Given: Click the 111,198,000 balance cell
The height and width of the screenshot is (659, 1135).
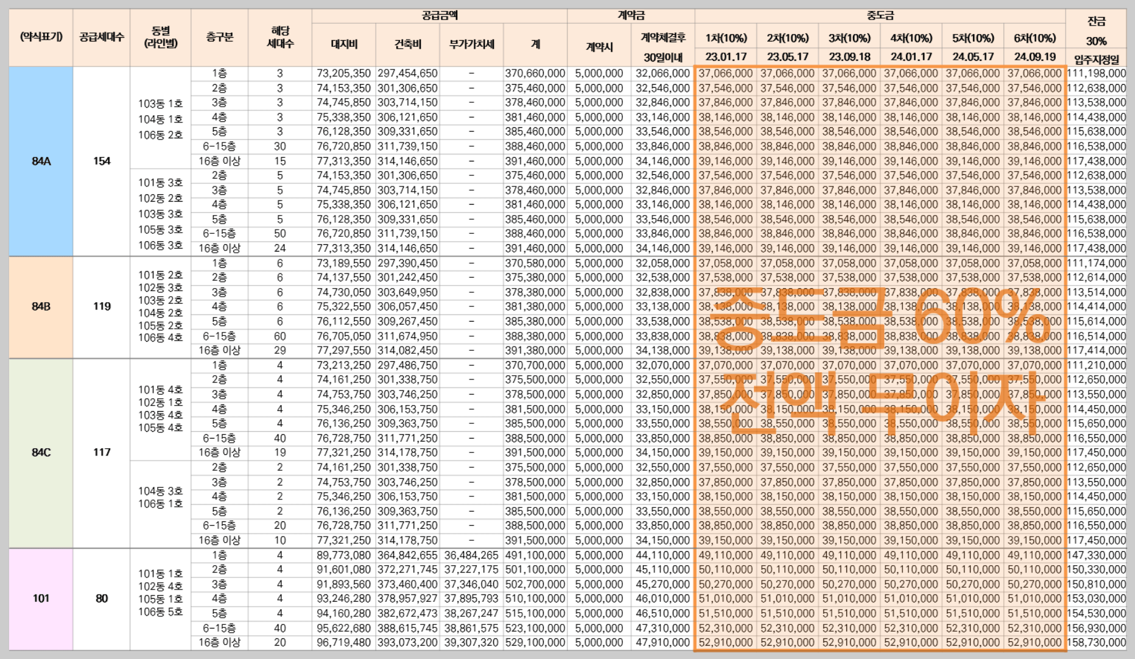Looking at the screenshot, I should tap(1096, 74).
